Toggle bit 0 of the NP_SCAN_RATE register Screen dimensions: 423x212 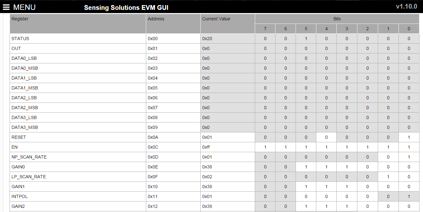409,157
